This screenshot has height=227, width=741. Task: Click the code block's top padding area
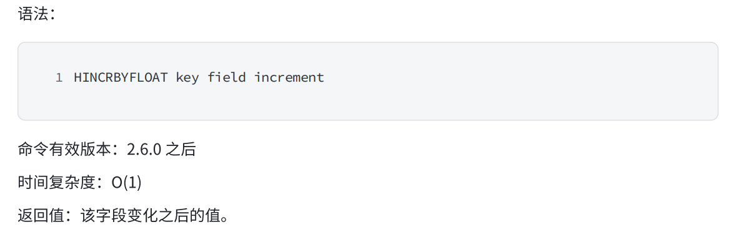pos(367,54)
